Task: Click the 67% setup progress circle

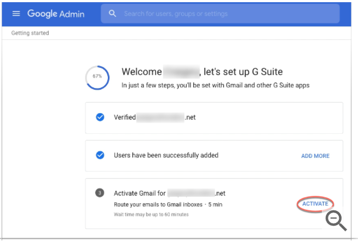Action: (x=97, y=78)
